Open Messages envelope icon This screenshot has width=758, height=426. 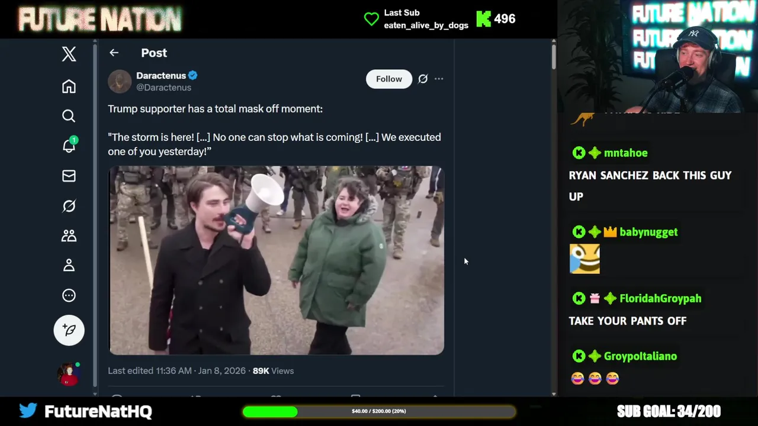coord(69,176)
